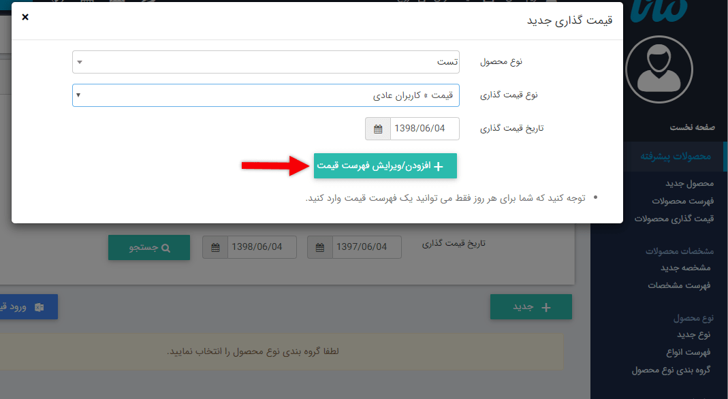This screenshot has height=399, width=728.
Task: Click the green جستجو search button
Action: [x=148, y=247]
